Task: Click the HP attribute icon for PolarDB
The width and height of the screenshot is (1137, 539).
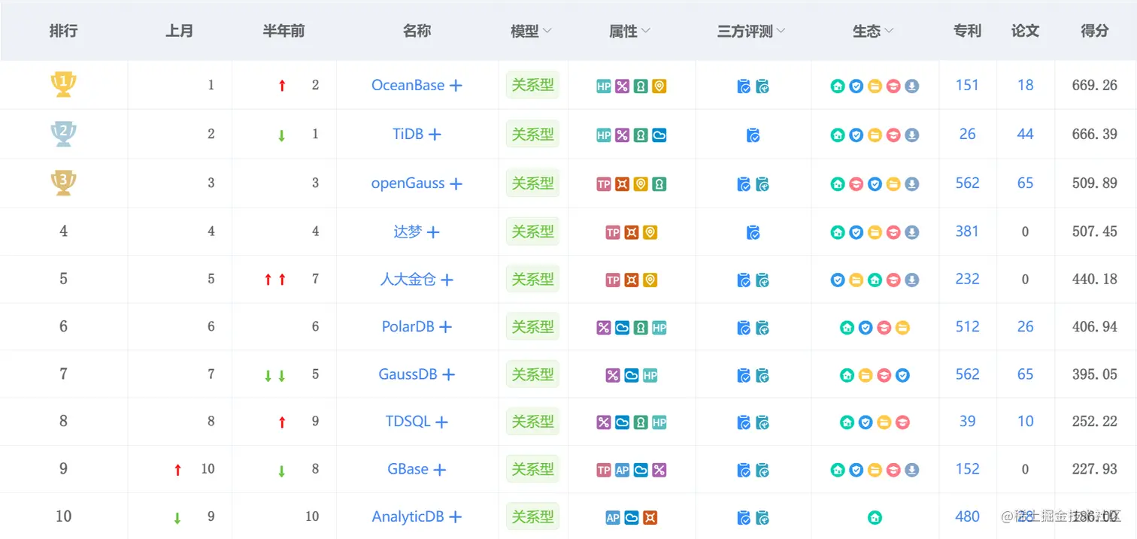Action: pos(659,328)
